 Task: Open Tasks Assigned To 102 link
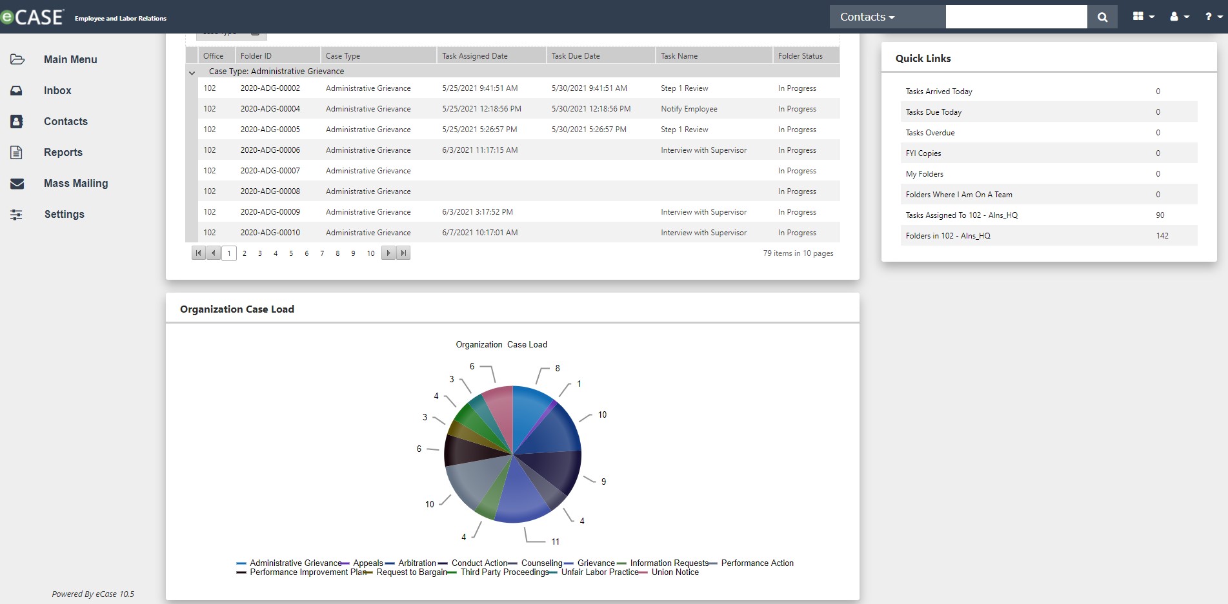tap(961, 215)
